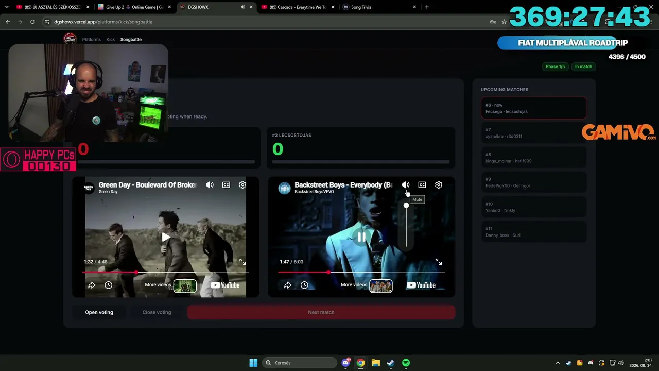Image resolution: width=659 pixels, height=371 pixels.
Task: Select match #8 kinga_molnar vs hati1999
Action: (534, 158)
